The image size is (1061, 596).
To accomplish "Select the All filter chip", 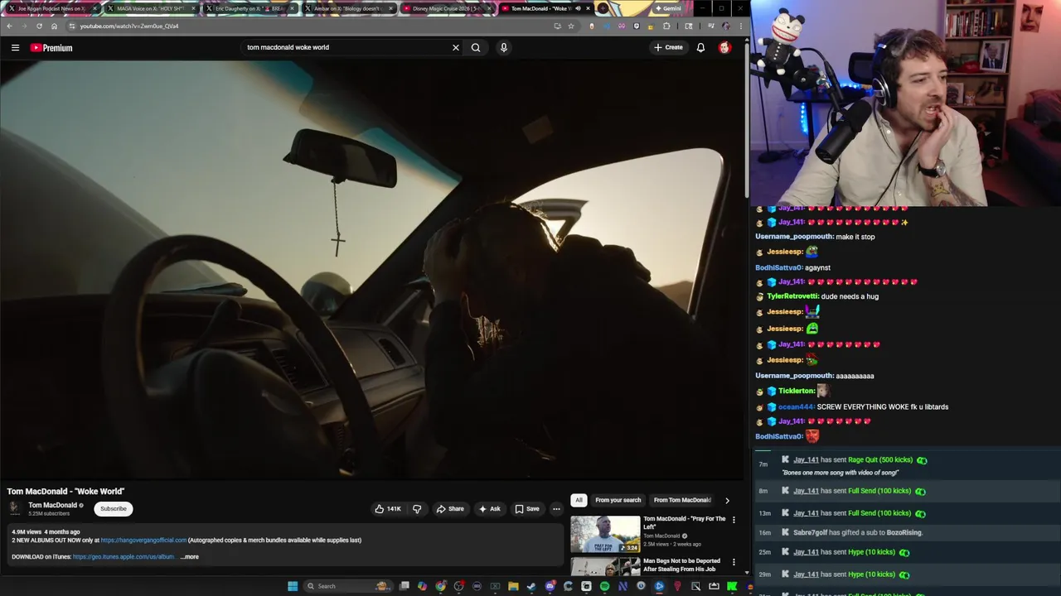I will click(579, 500).
